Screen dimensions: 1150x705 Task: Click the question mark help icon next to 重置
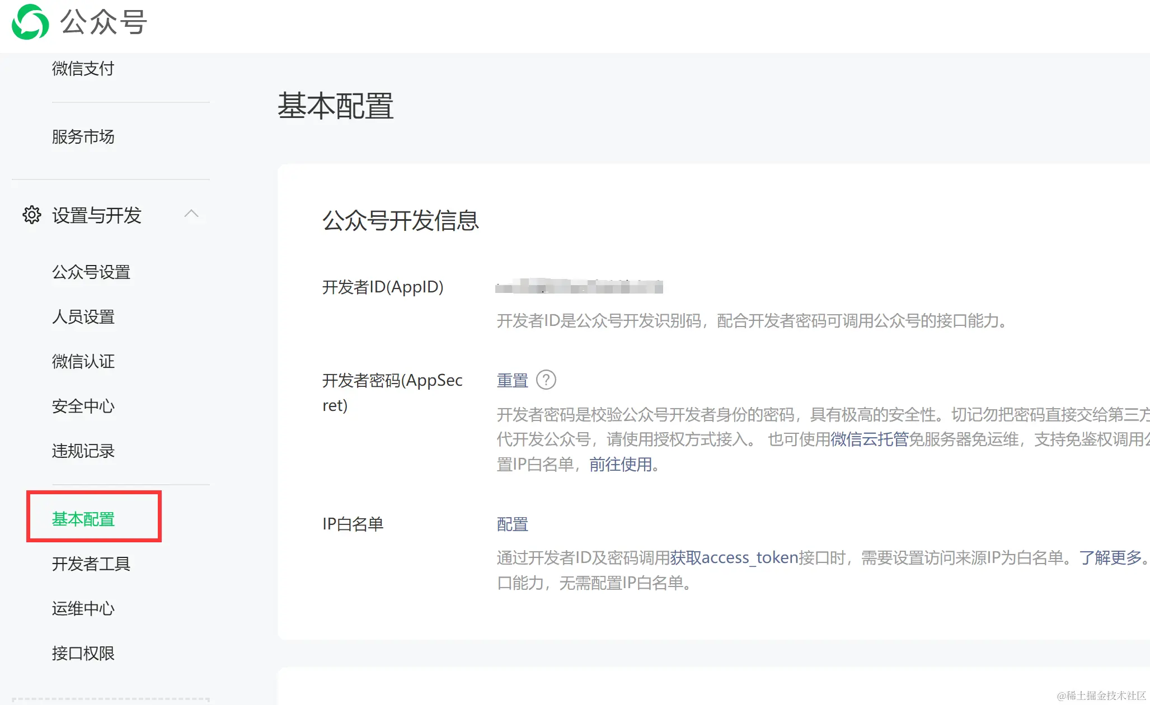[546, 380]
